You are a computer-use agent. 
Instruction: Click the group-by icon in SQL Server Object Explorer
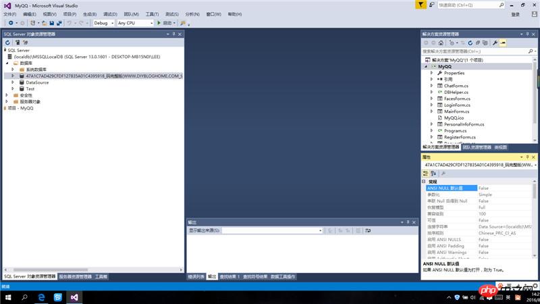(26, 43)
